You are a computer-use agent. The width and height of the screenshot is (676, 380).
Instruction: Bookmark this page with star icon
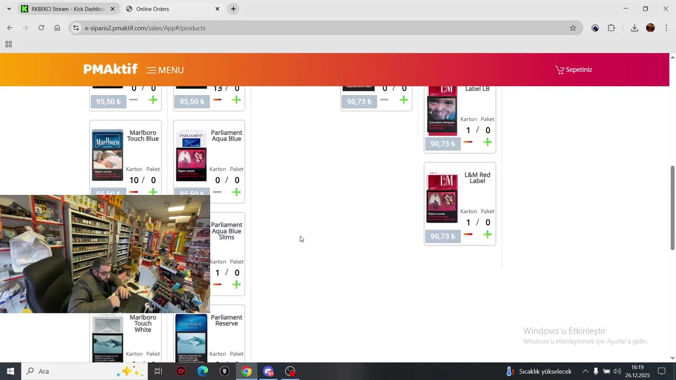click(573, 28)
